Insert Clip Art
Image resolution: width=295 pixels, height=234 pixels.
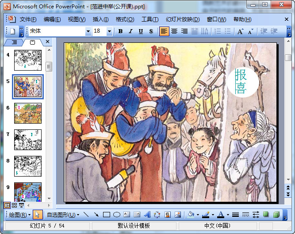[x=168, y=215]
